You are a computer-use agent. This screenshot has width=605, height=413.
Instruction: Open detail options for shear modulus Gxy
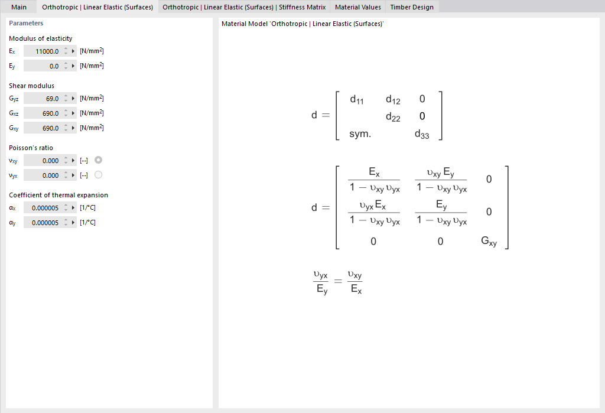click(x=73, y=128)
